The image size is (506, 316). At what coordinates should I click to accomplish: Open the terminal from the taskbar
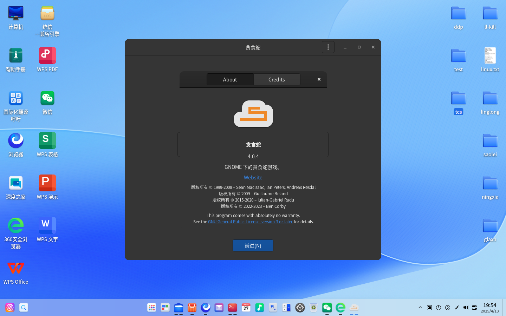point(233,308)
